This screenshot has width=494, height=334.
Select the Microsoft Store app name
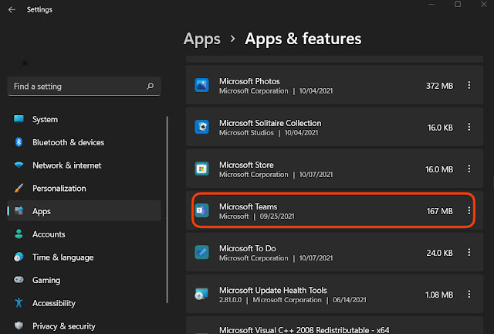click(x=246, y=165)
